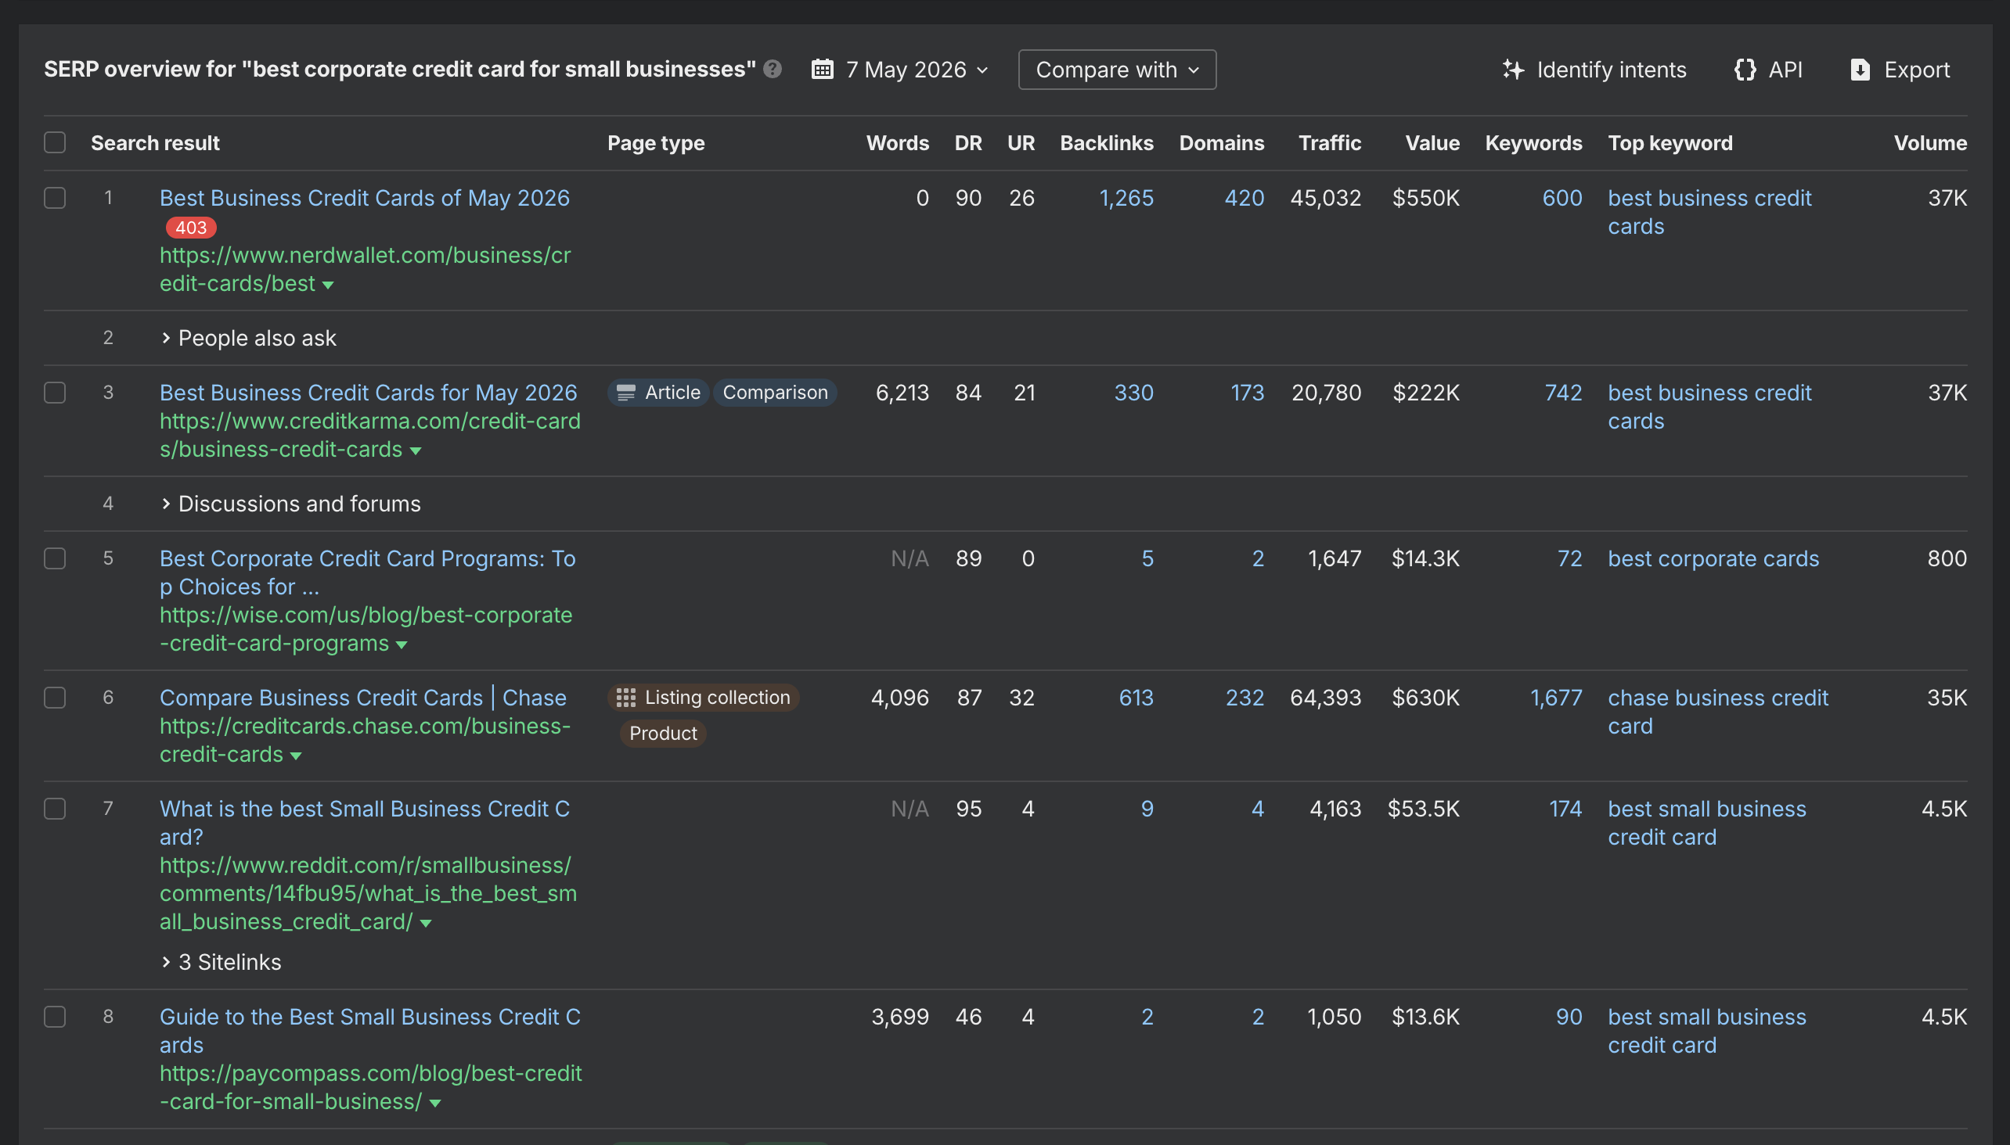
Task: Check the Reddit result row 7 checkbox
Action: 54,809
